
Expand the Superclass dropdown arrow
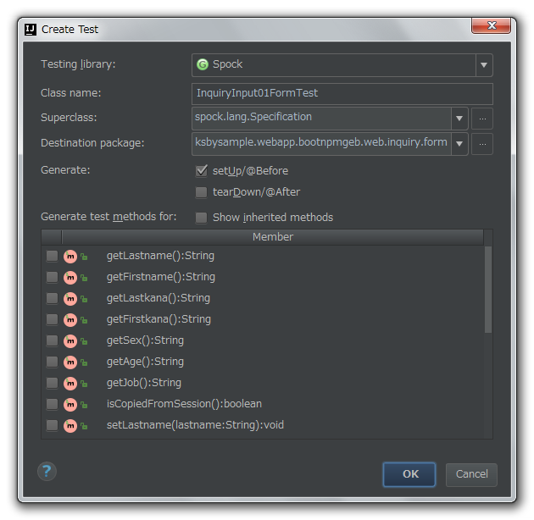459,119
